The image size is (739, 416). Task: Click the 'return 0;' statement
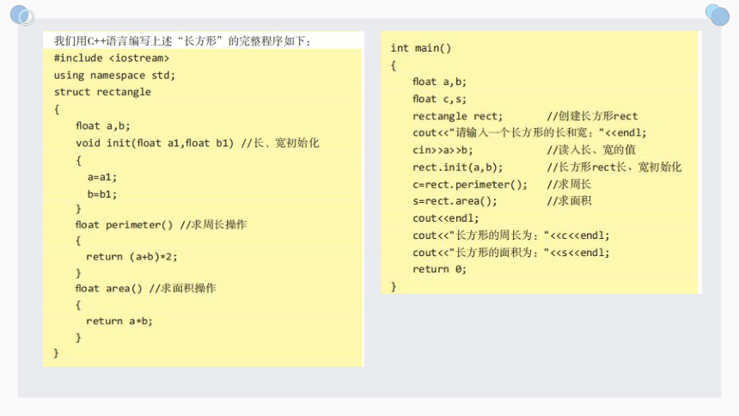[439, 269]
